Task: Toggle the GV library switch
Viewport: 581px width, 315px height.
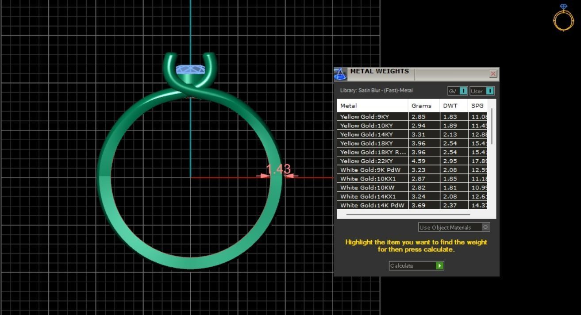Action: 458,91
